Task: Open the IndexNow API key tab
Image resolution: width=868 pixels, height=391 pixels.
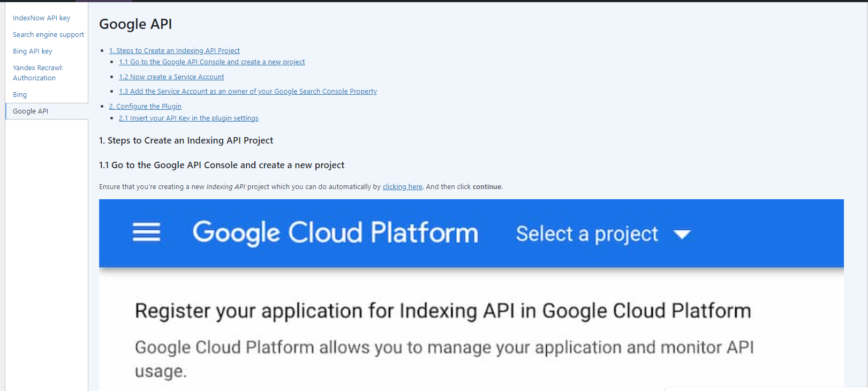Action: [x=41, y=18]
